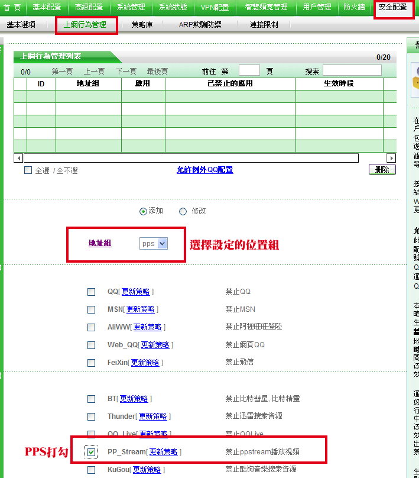Click the list scrollbar left arrow
This screenshot has width=419, height=478.
click(18, 158)
